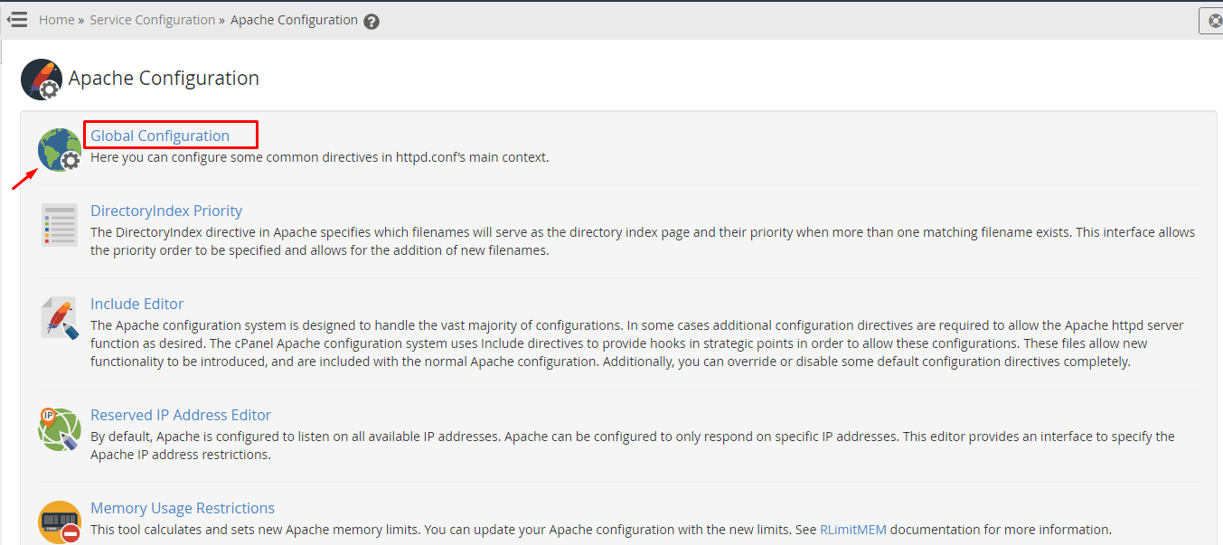Open the Memory Usage Restrictions link
1223x545 pixels.
[x=183, y=508]
